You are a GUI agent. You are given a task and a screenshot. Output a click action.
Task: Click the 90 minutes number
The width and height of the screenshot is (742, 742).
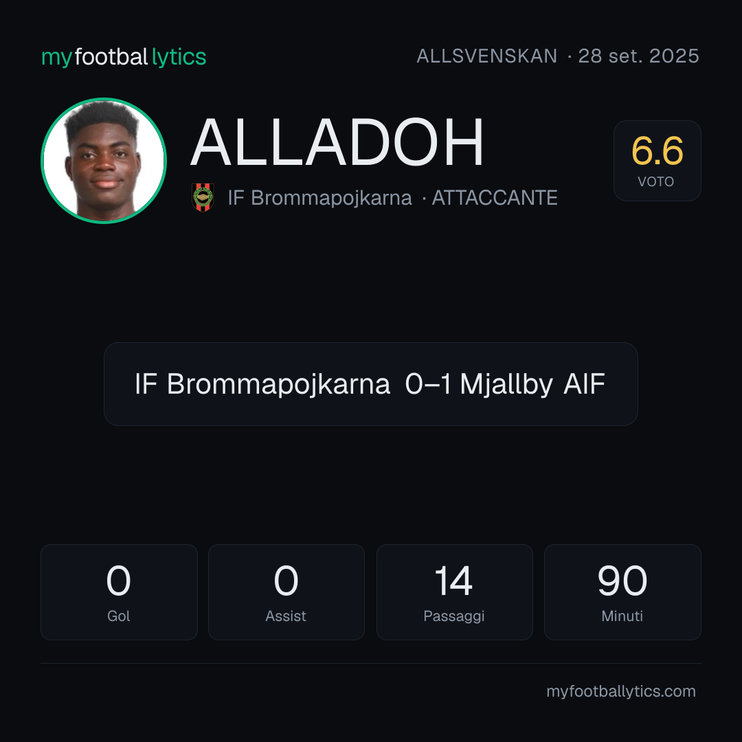tap(622, 581)
